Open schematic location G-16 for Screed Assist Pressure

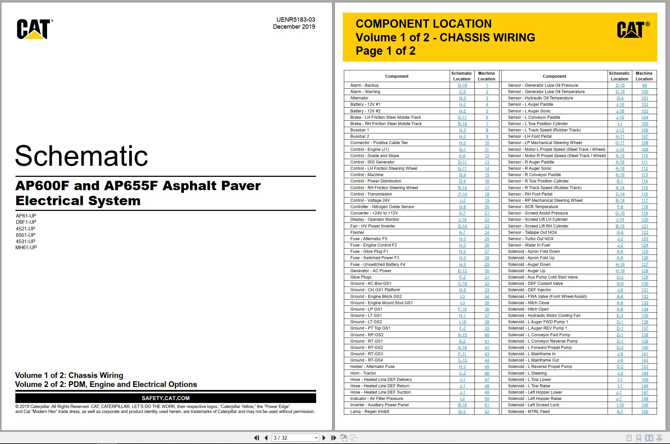(x=620, y=213)
